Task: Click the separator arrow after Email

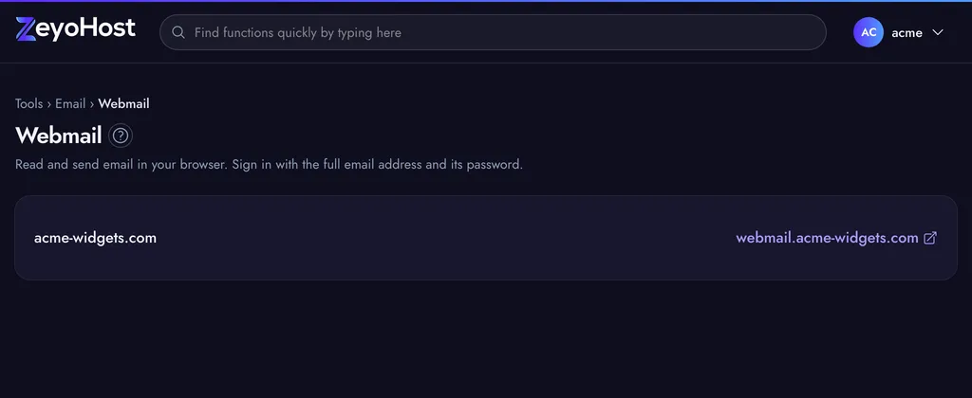Action: pos(92,104)
